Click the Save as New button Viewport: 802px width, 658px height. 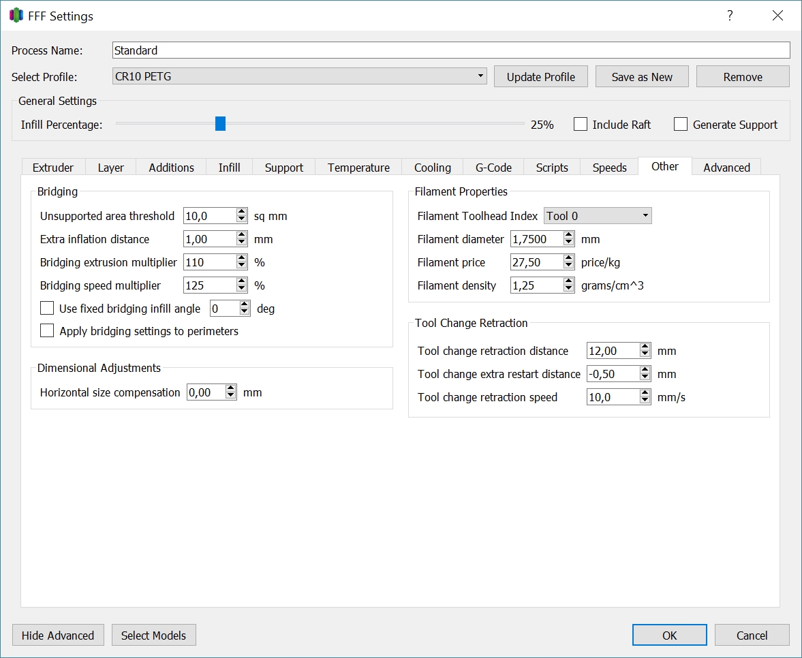tap(642, 77)
